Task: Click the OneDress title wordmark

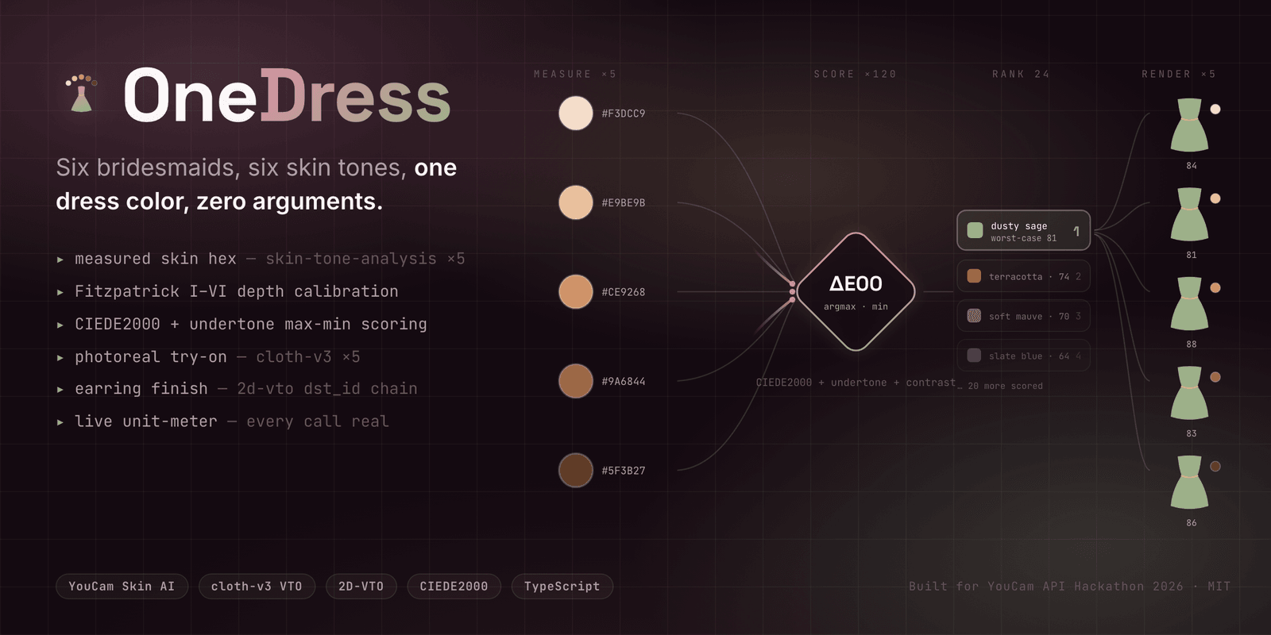Action: pyautogui.click(x=287, y=96)
